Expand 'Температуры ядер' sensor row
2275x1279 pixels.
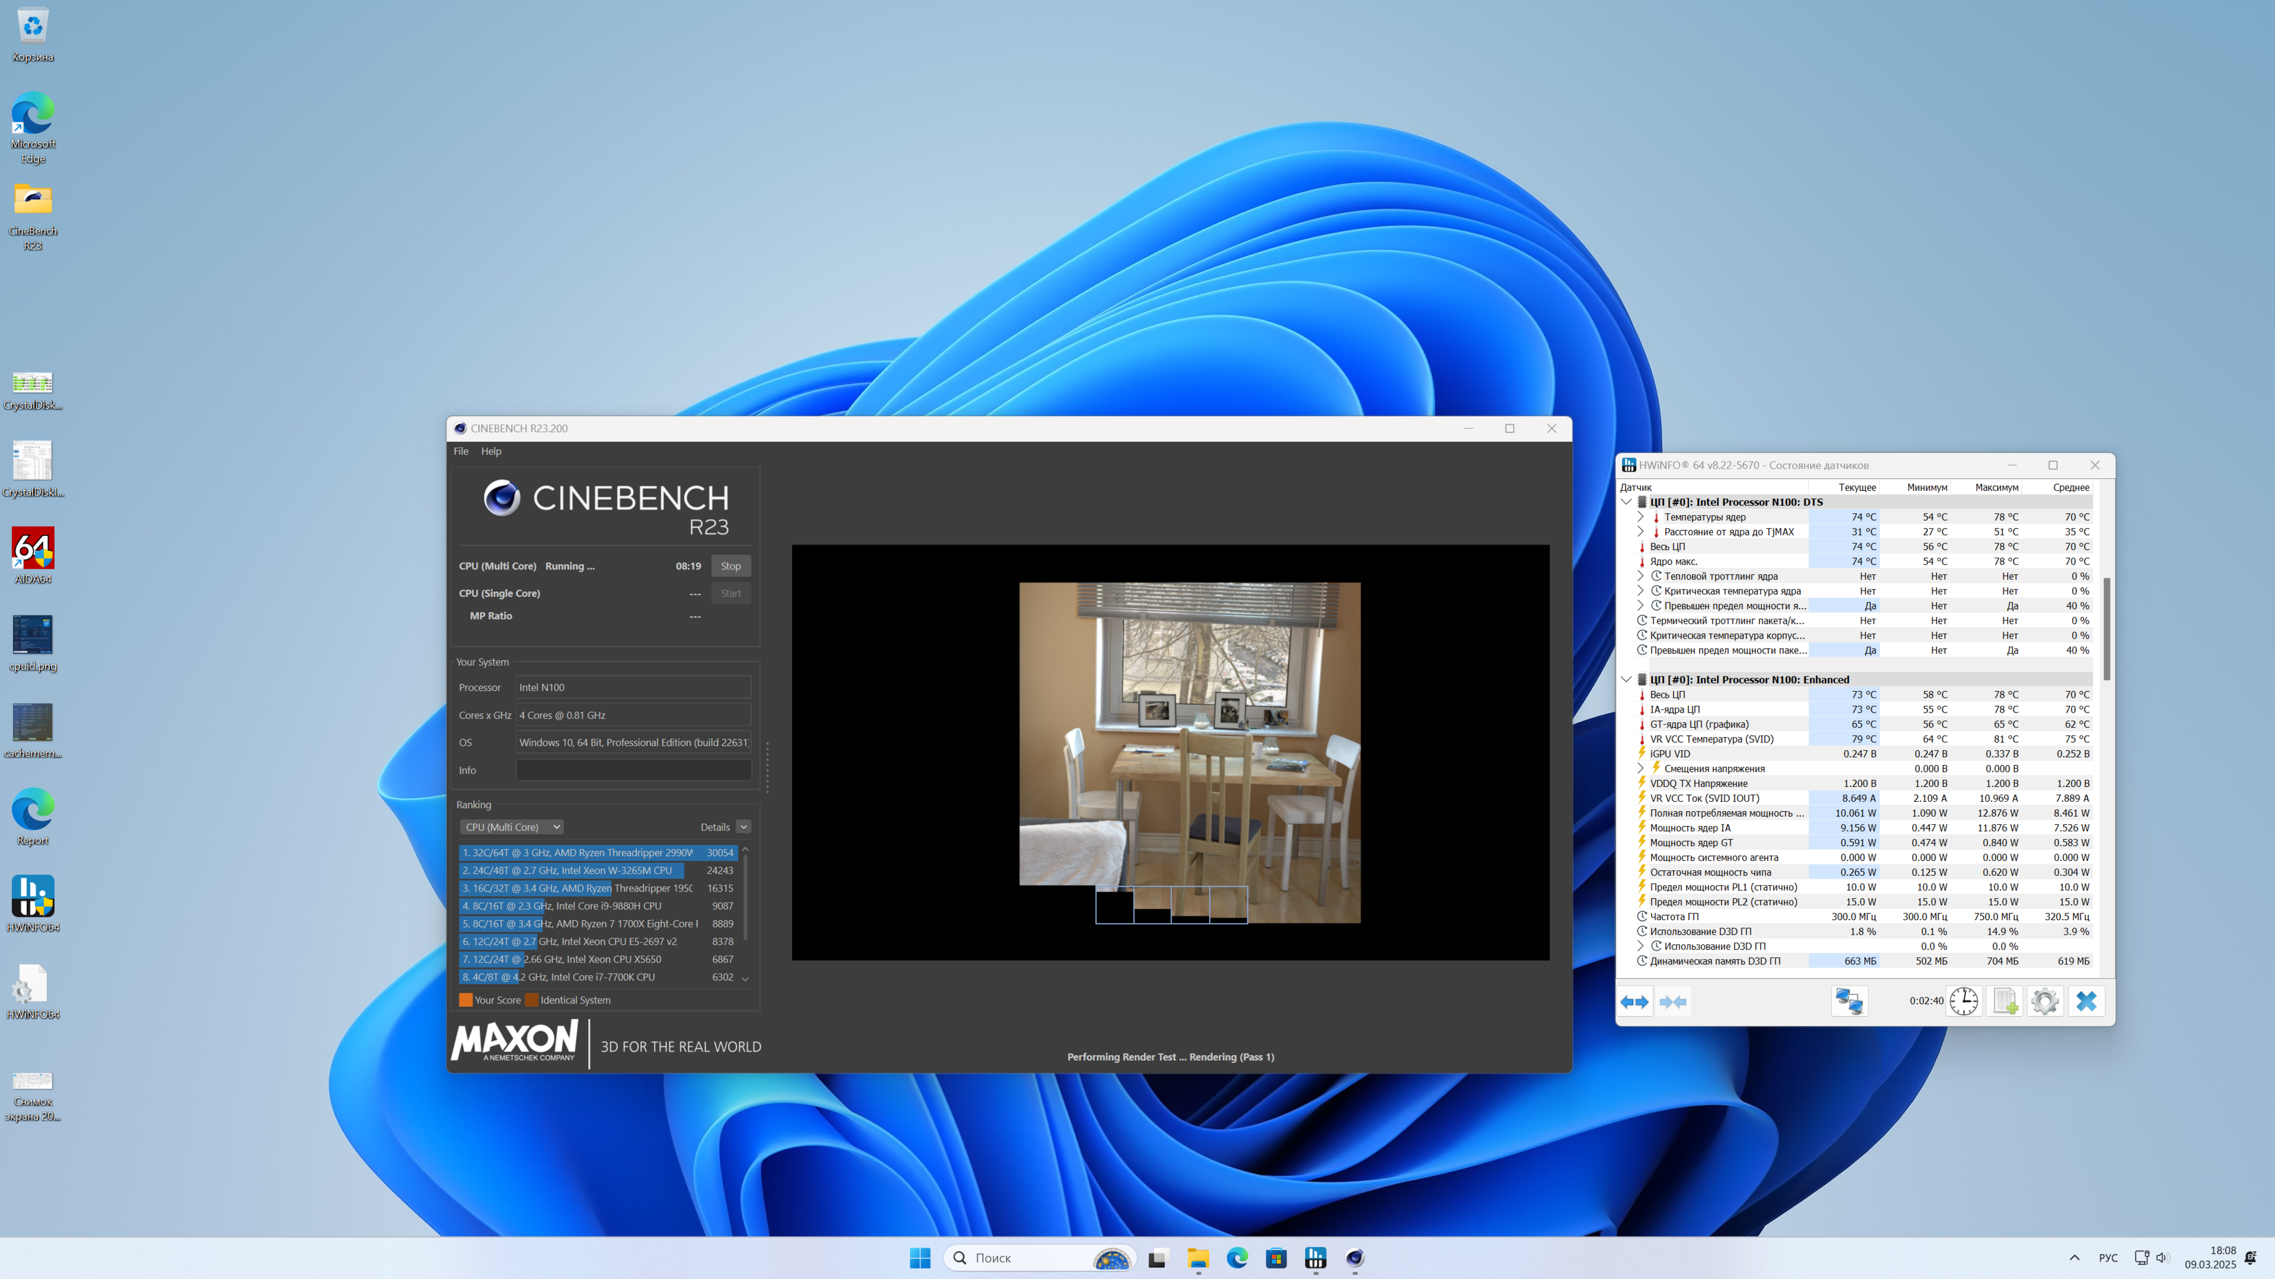pos(1641,517)
